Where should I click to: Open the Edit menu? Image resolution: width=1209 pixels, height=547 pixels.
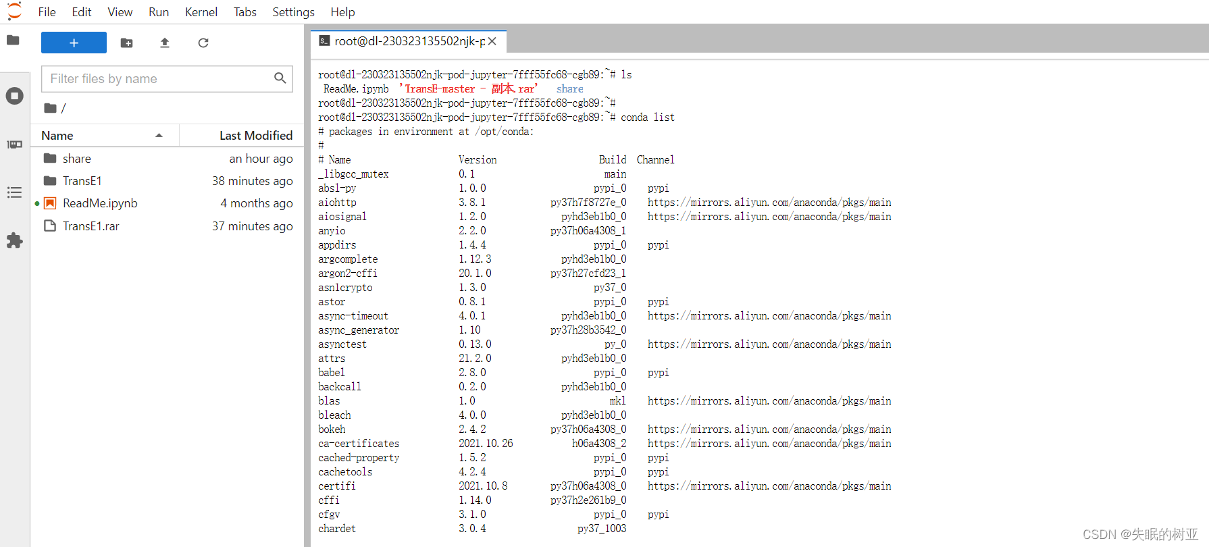click(82, 12)
